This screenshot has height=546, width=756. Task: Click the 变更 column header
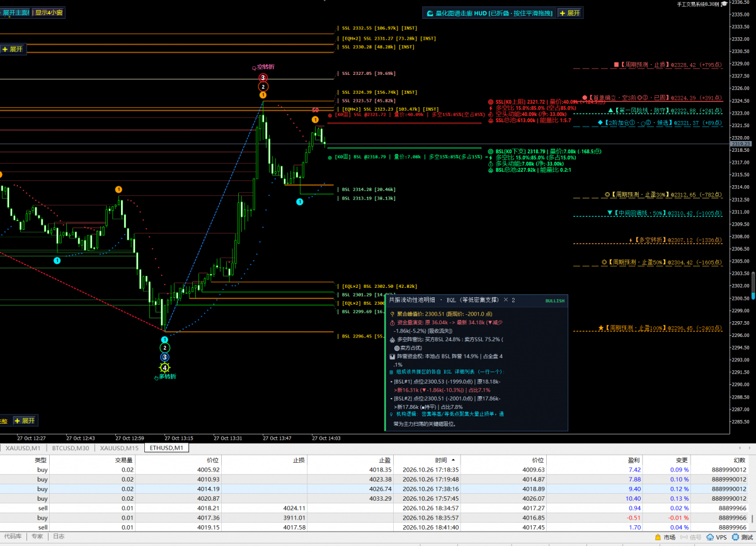(682, 460)
